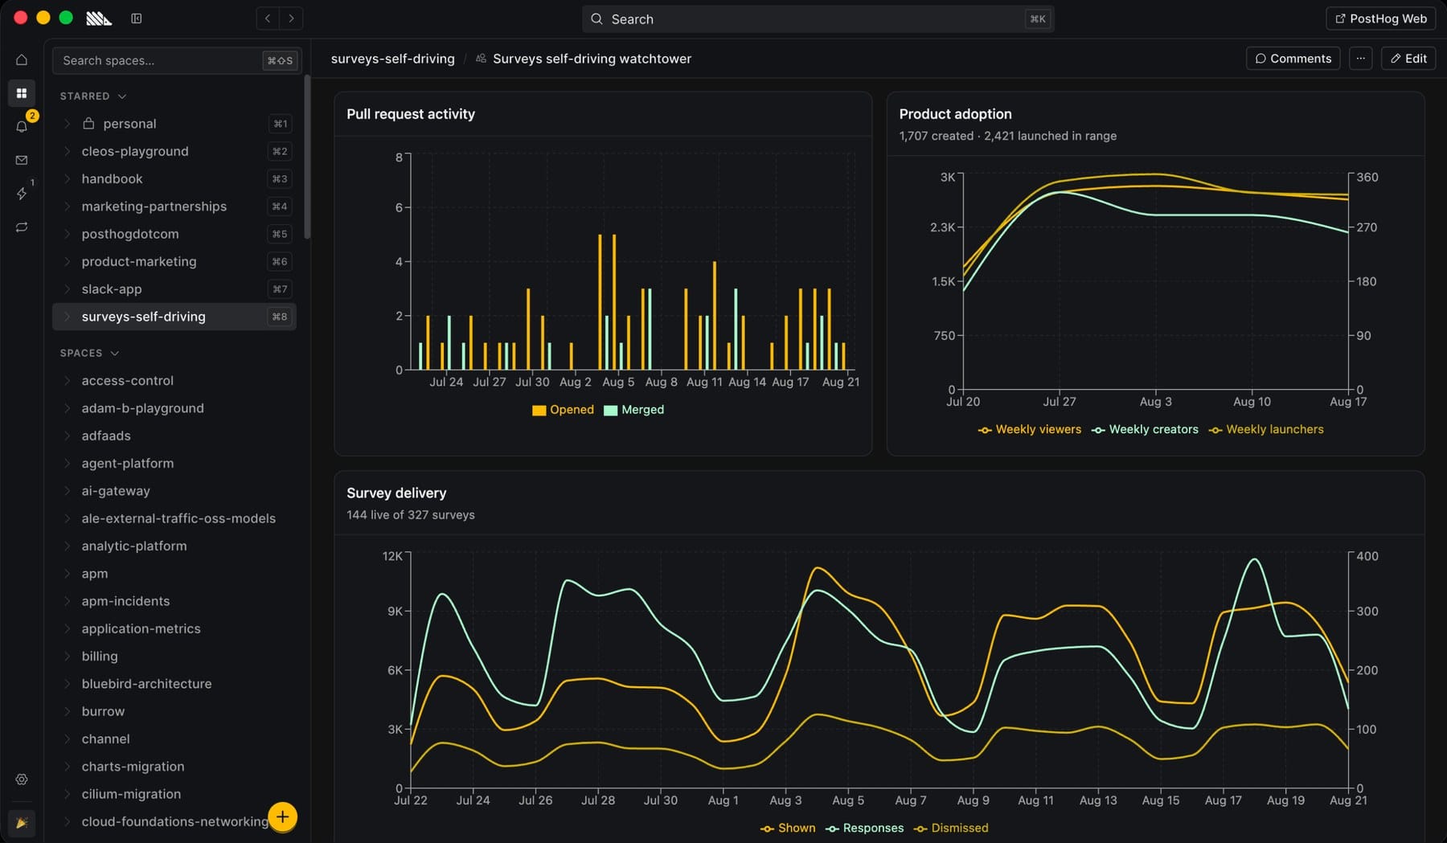Open the inbox mail icon
Image resolution: width=1447 pixels, height=843 pixels.
(x=22, y=160)
